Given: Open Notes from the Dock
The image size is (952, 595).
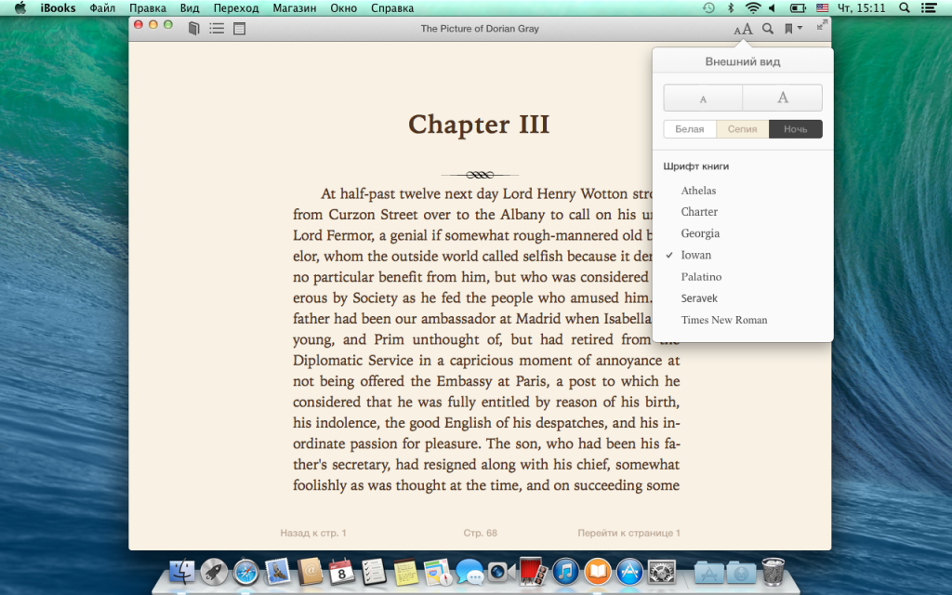Looking at the screenshot, I should click(405, 572).
